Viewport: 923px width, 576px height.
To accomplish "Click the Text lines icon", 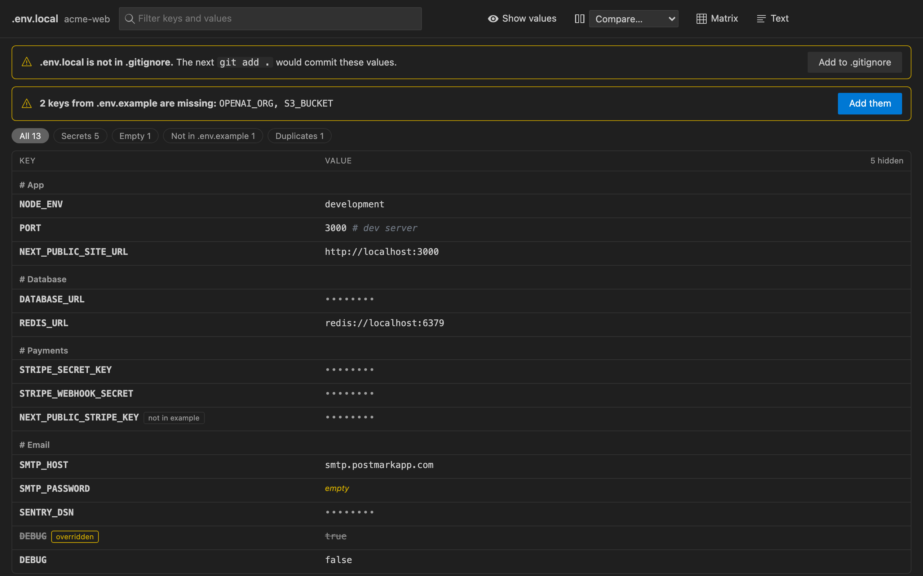I will 761,19.
